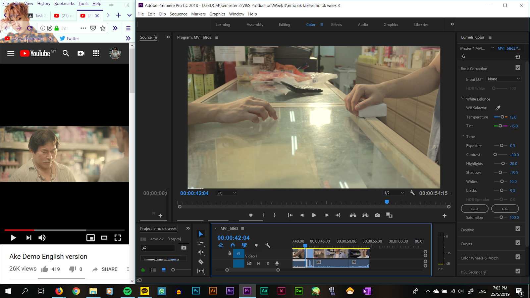Collapse the White Balance section
The height and width of the screenshot is (298, 530).
[463, 99]
